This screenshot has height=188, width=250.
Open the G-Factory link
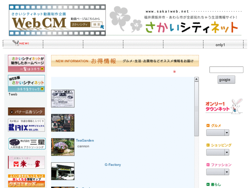coord(113,165)
